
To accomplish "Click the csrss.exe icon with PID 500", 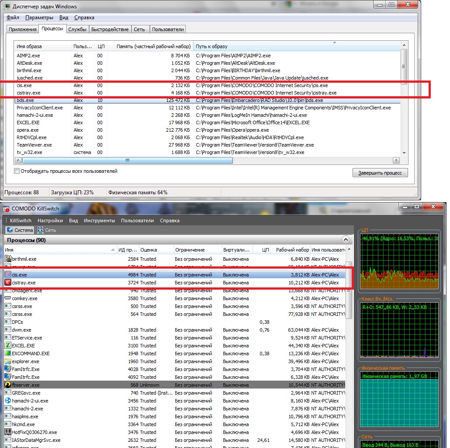I will pyautogui.click(x=8, y=306).
